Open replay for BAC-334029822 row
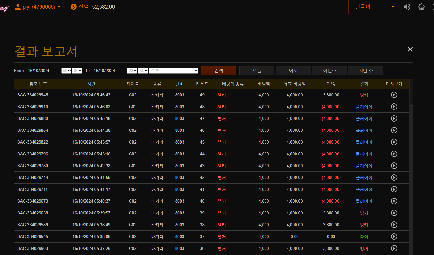This screenshot has height=255, width=434. 394,142
